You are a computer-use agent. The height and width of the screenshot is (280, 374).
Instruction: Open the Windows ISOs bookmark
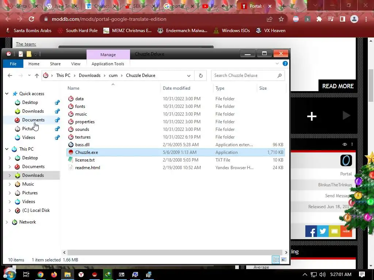[231, 31]
